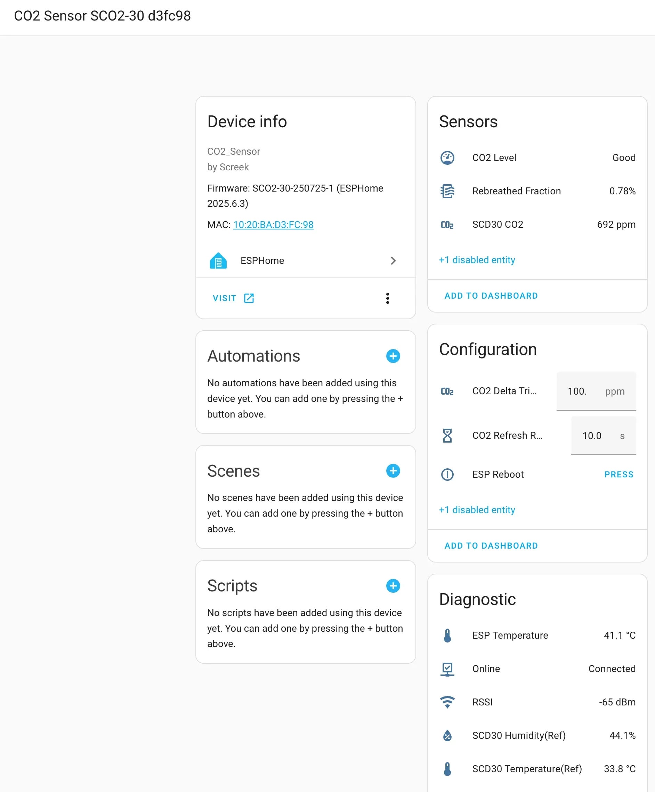Click the CO2 Level gauge icon
Screen dimensions: 655x792
tap(447, 157)
